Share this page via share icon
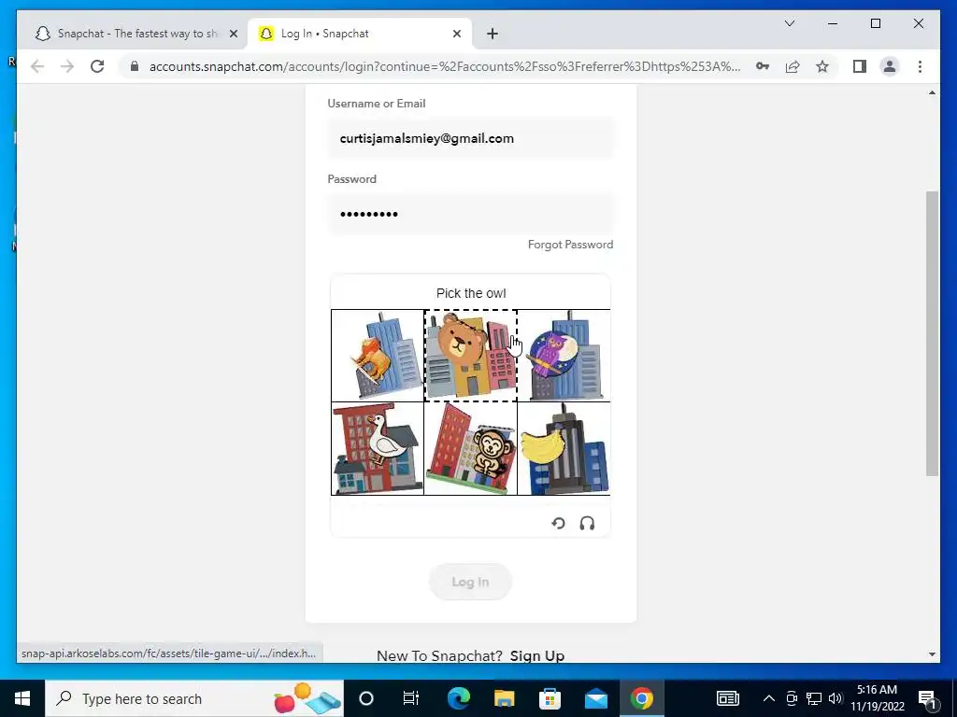 [793, 66]
